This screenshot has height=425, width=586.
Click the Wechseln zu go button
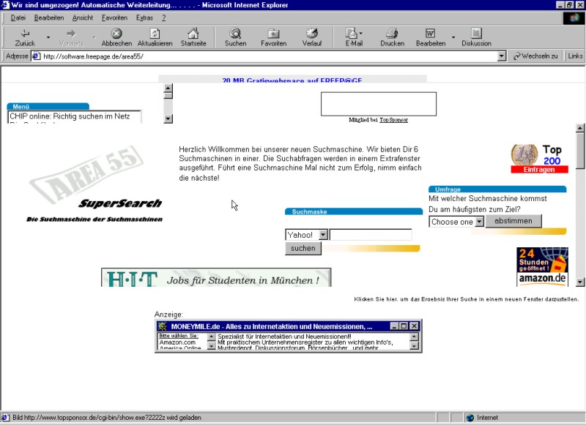tap(535, 56)
